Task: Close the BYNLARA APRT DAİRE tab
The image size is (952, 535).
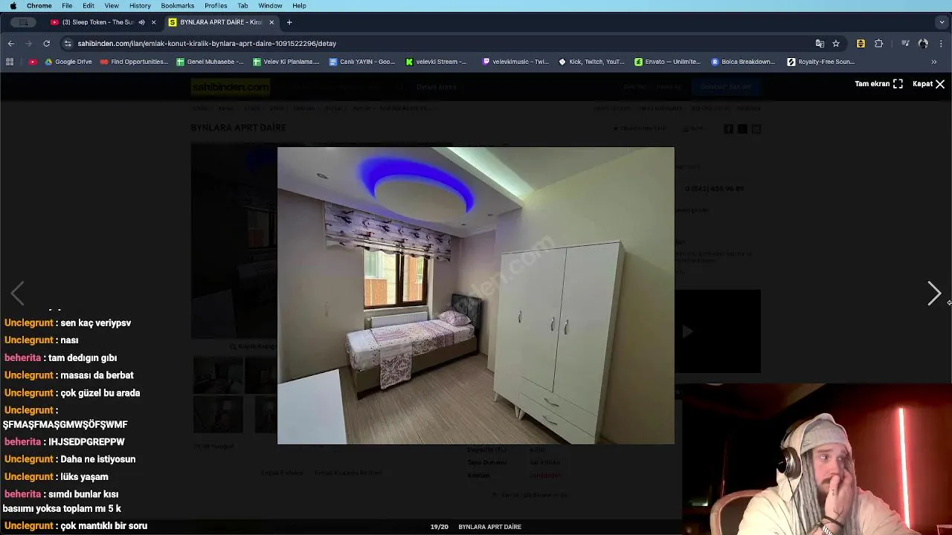Action: (x=271, y=22)
